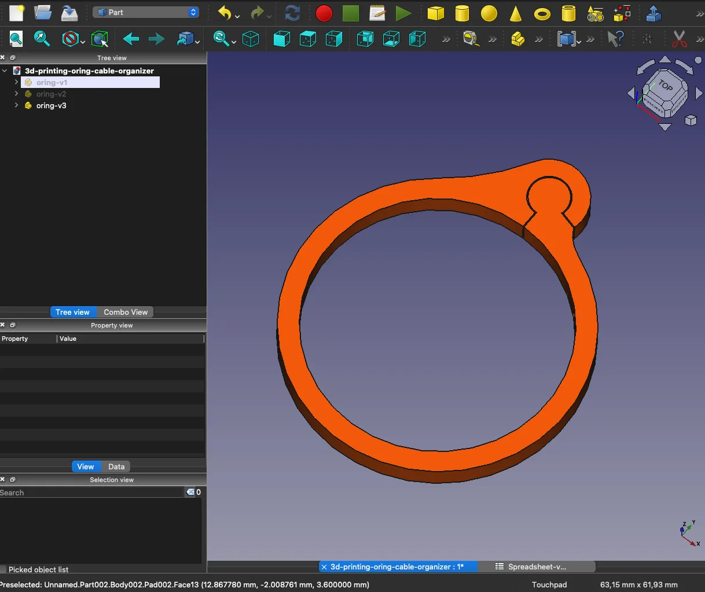Expand the oring-v3 tree item
Screen dimensions: 705x592
coord(16,105)
